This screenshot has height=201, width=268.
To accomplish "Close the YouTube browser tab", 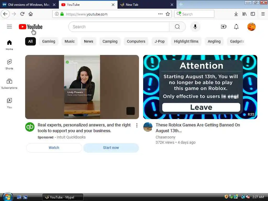I will click(113, 5).
